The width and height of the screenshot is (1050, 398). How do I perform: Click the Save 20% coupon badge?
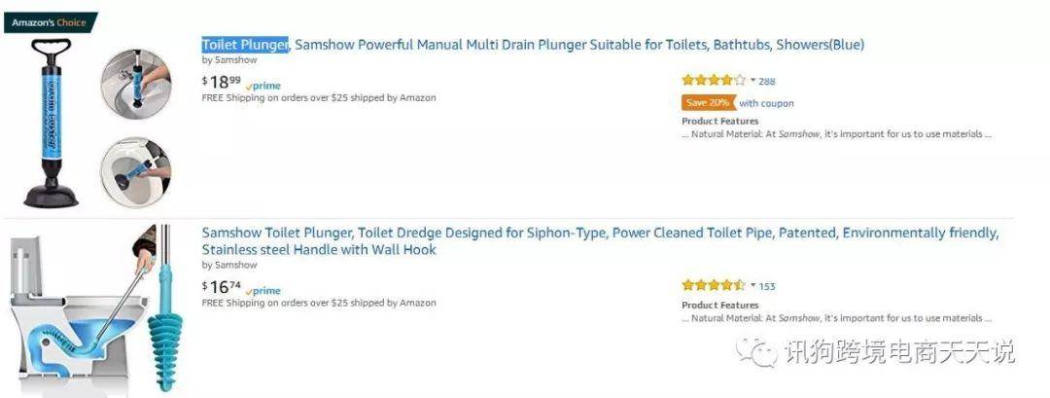pos(709,103)
